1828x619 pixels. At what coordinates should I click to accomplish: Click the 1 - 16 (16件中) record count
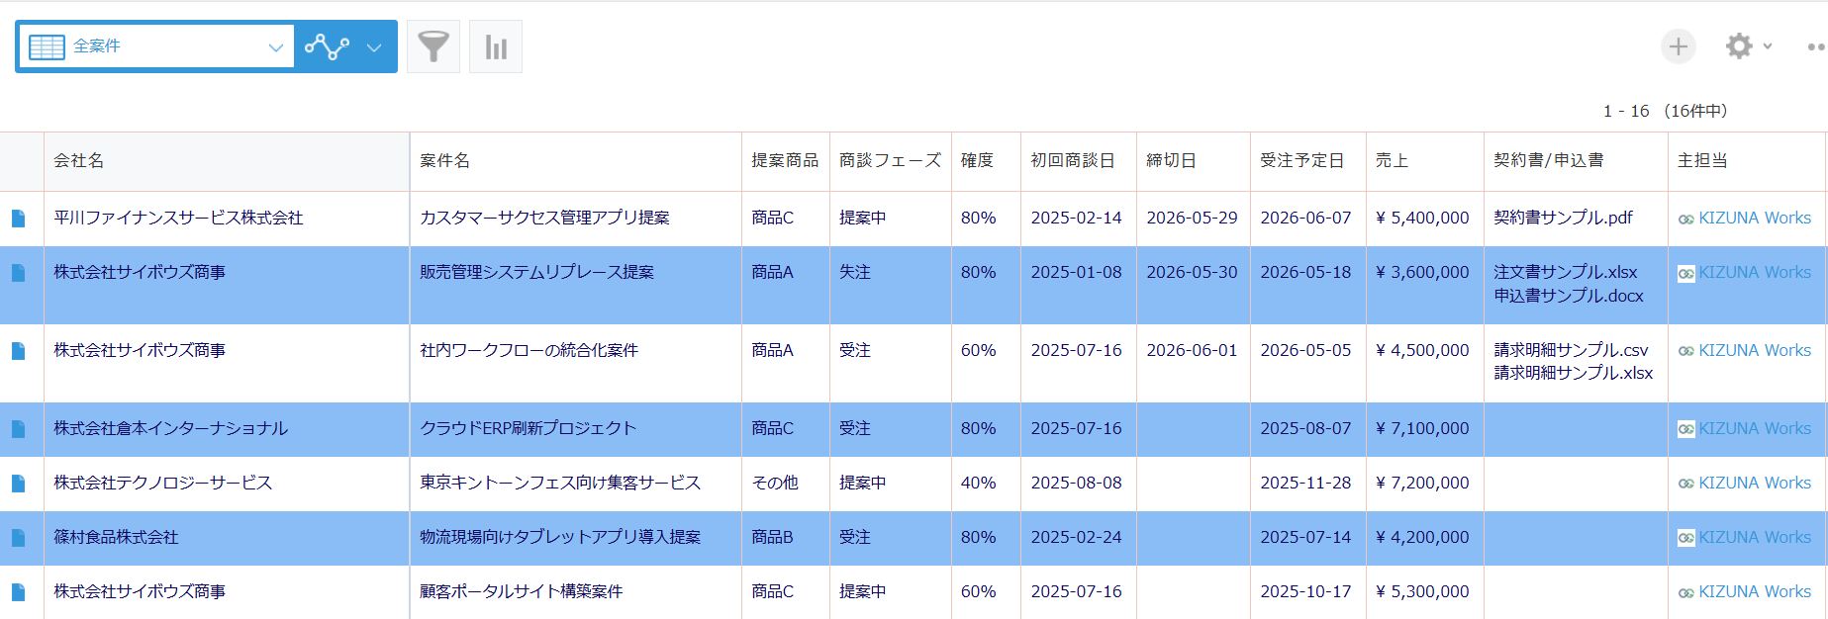[1665, 111]
